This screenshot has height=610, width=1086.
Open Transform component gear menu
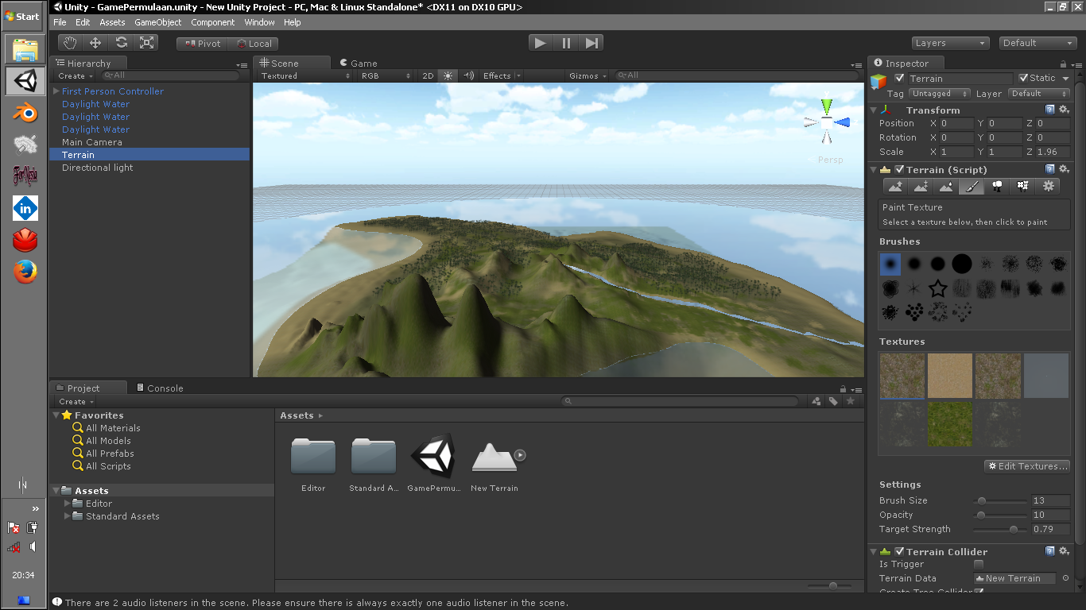tap(1064, 110)
